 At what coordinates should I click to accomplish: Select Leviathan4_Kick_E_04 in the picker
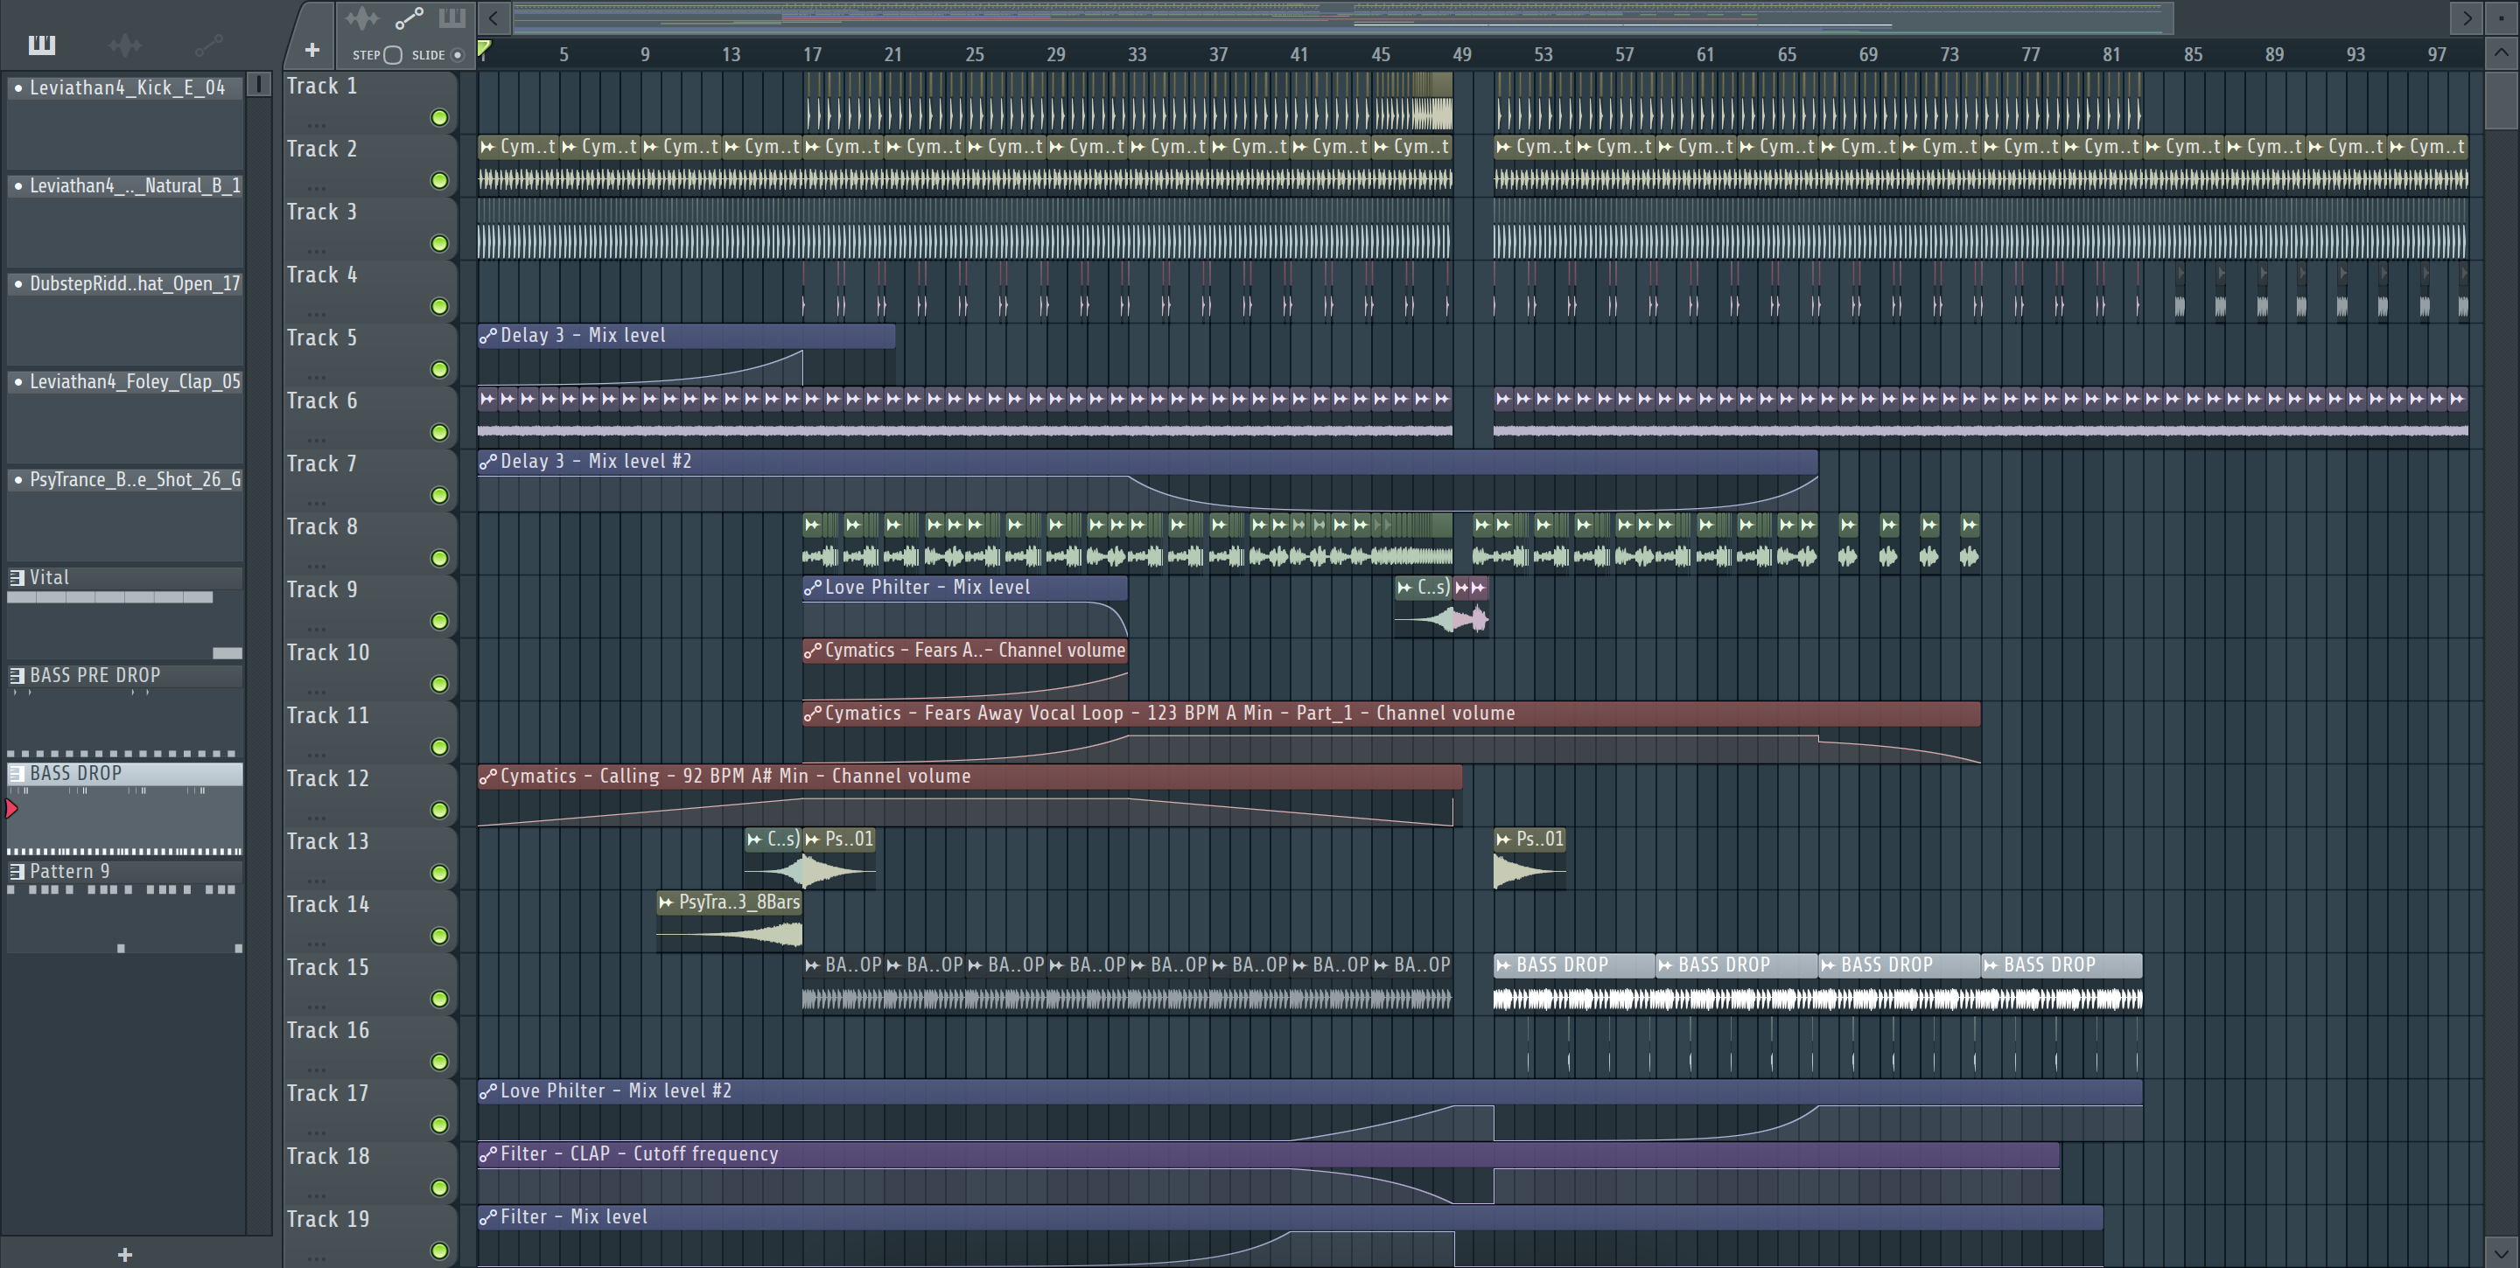pyautogui.click(x=126, y=88)
